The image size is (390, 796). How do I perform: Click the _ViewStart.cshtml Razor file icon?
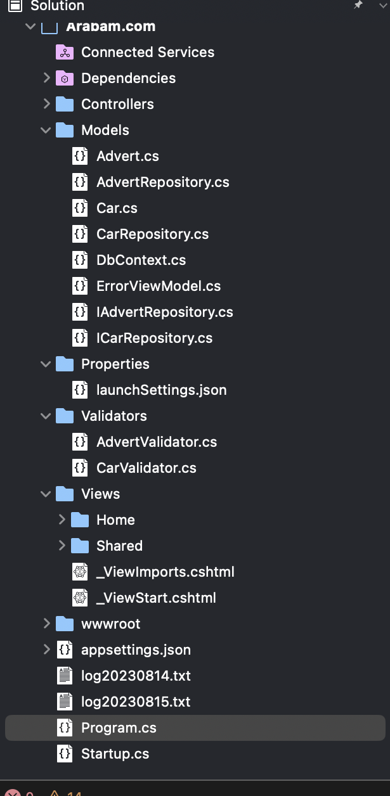(x=80, y=598)
